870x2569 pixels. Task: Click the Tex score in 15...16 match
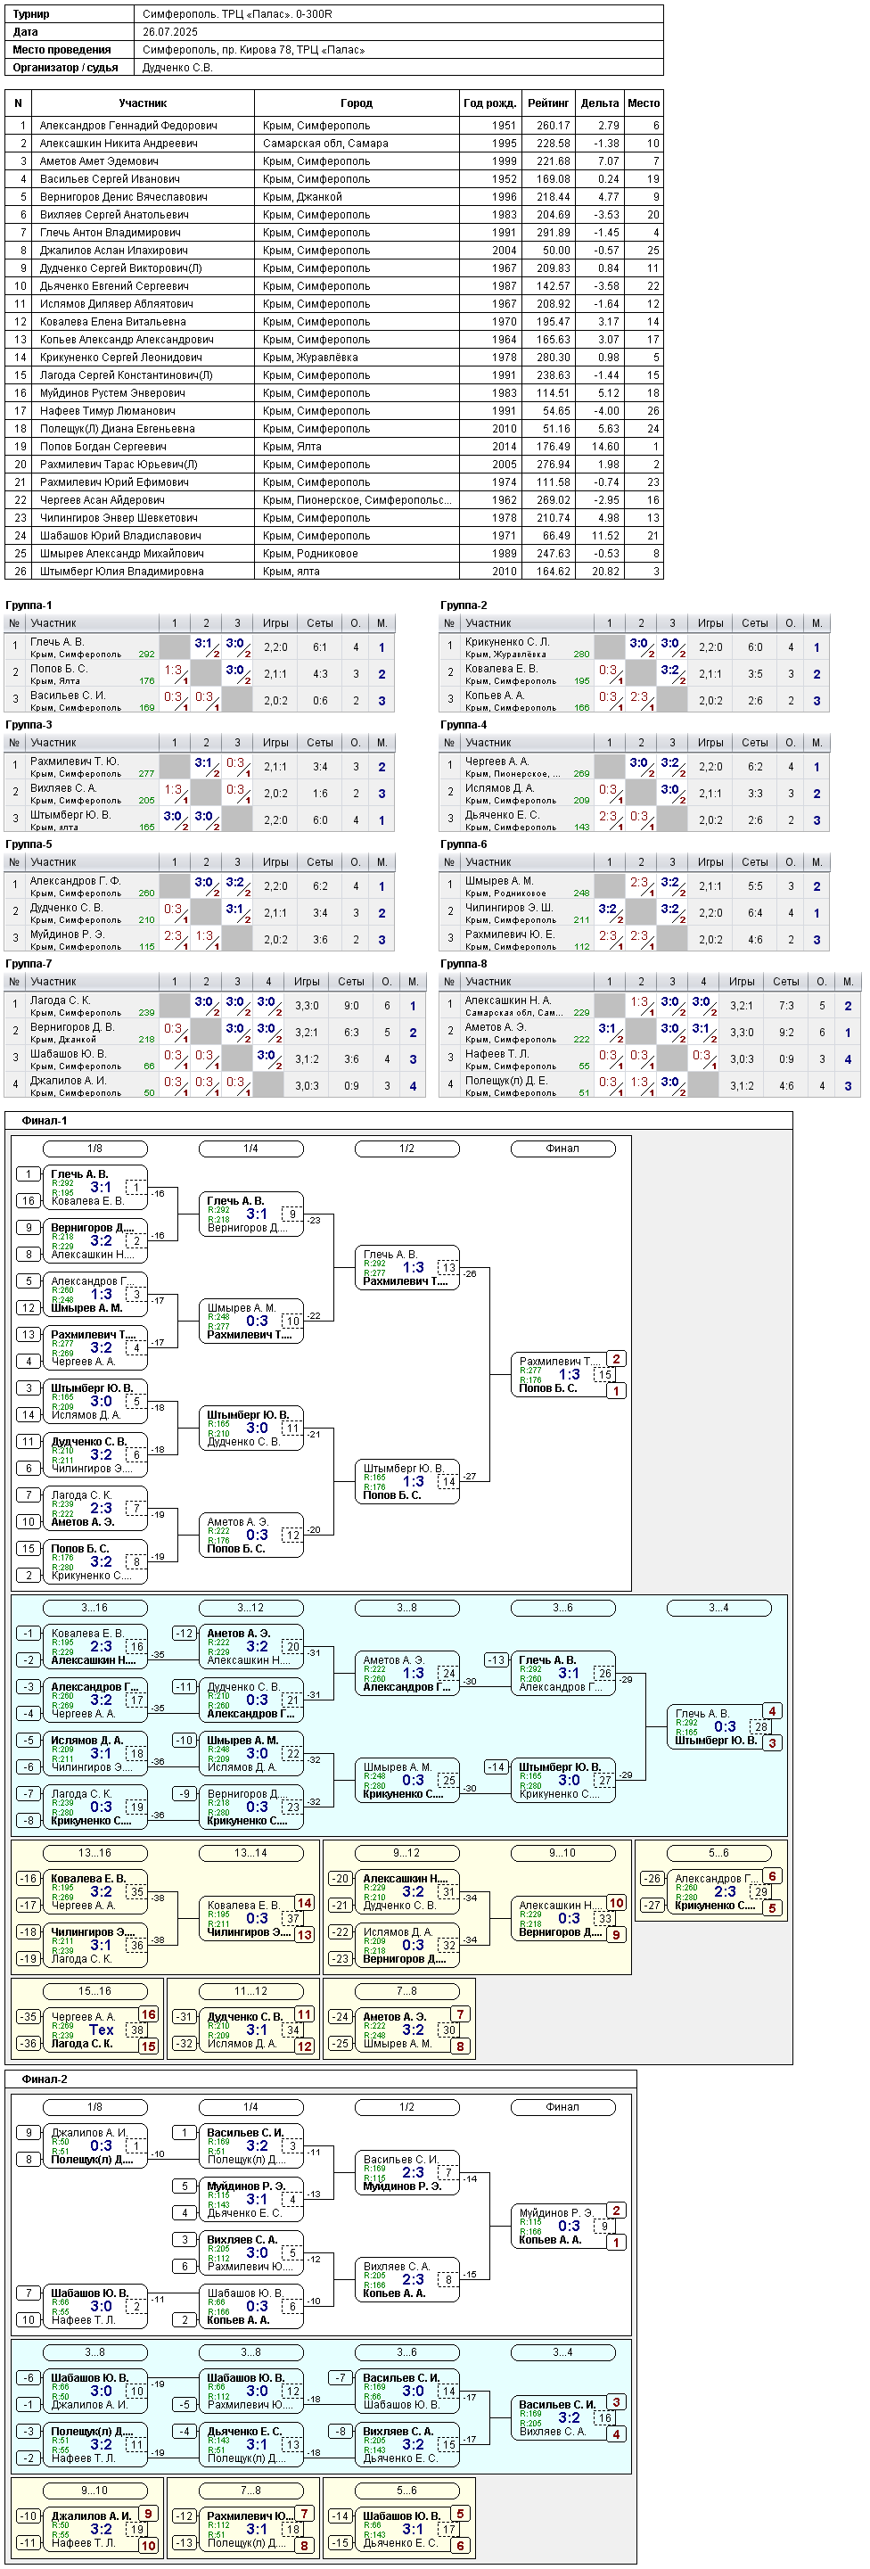[101, 2030]
